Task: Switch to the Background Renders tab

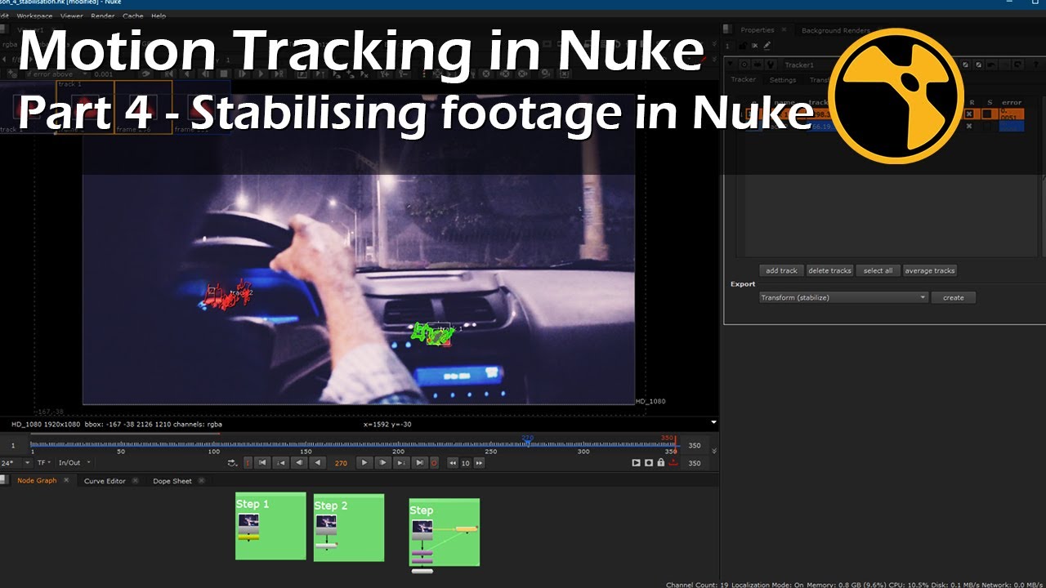Action: pos(836,30)
